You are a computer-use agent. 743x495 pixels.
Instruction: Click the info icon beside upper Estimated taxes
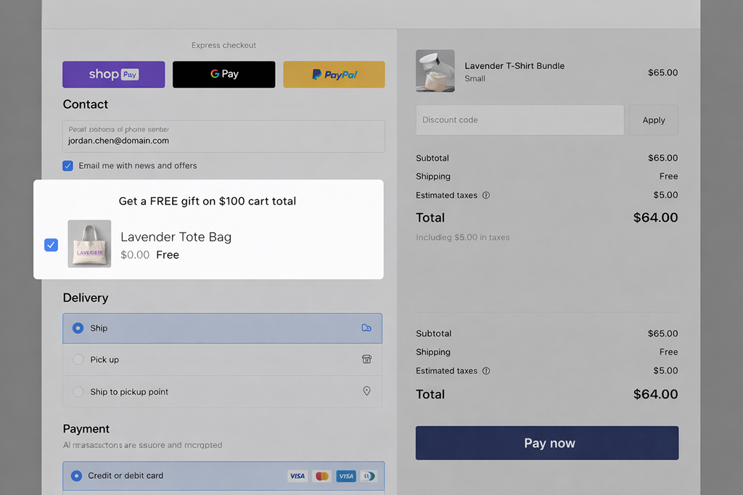tap(486, 195)
